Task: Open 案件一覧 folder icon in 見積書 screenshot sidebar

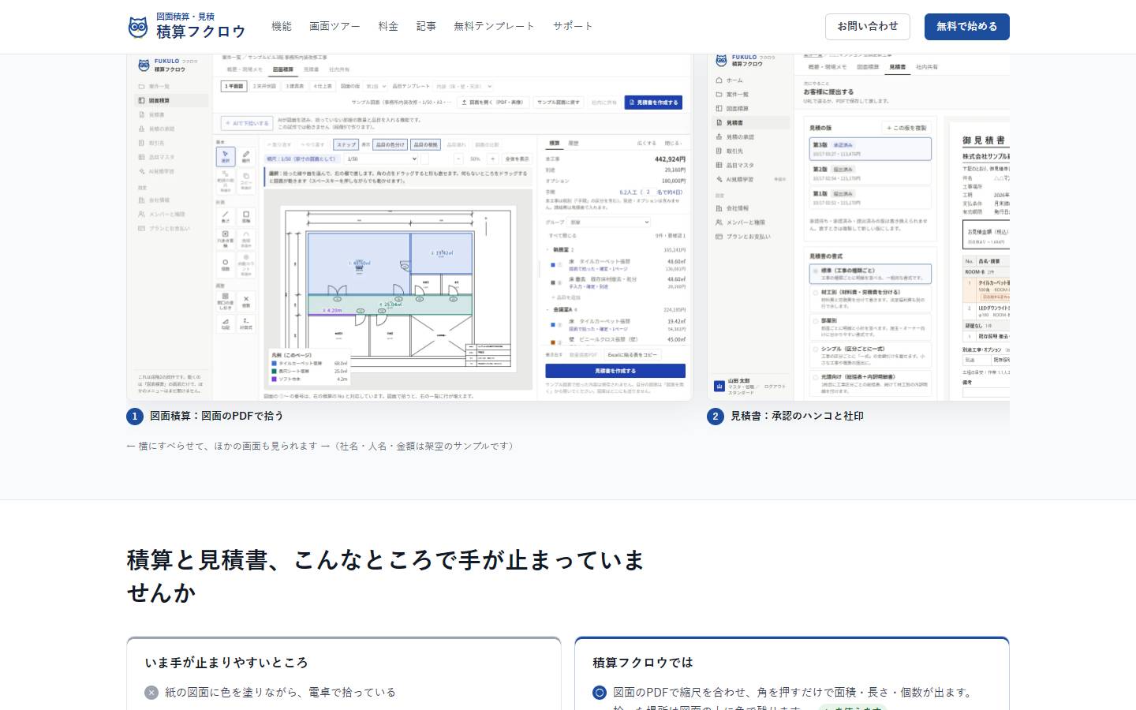Action: pyautogui.click(x=719, y=95)
